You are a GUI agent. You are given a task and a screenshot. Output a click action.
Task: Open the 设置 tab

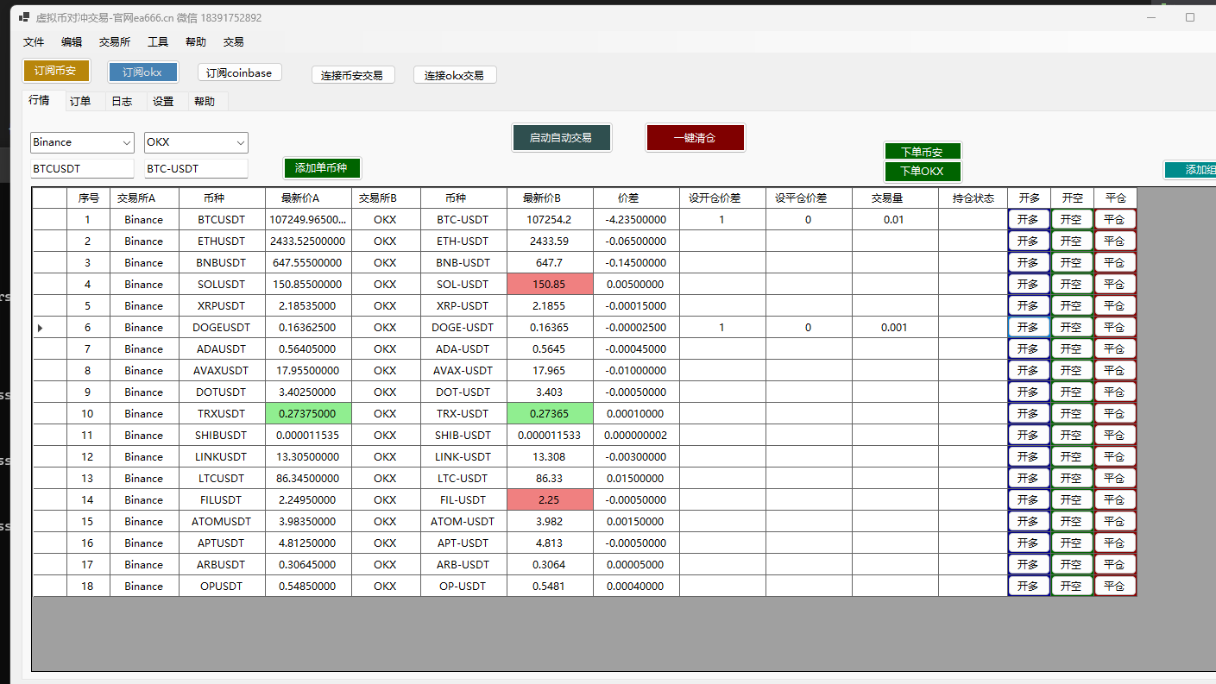[x=163, y=102]
